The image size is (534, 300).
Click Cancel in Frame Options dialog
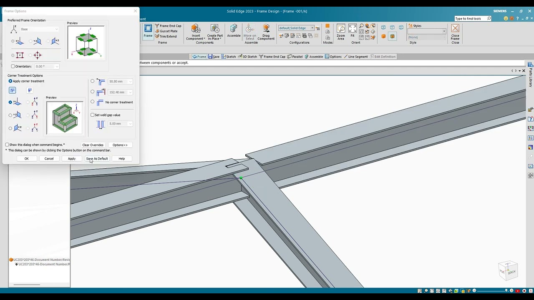click(49, 159)
